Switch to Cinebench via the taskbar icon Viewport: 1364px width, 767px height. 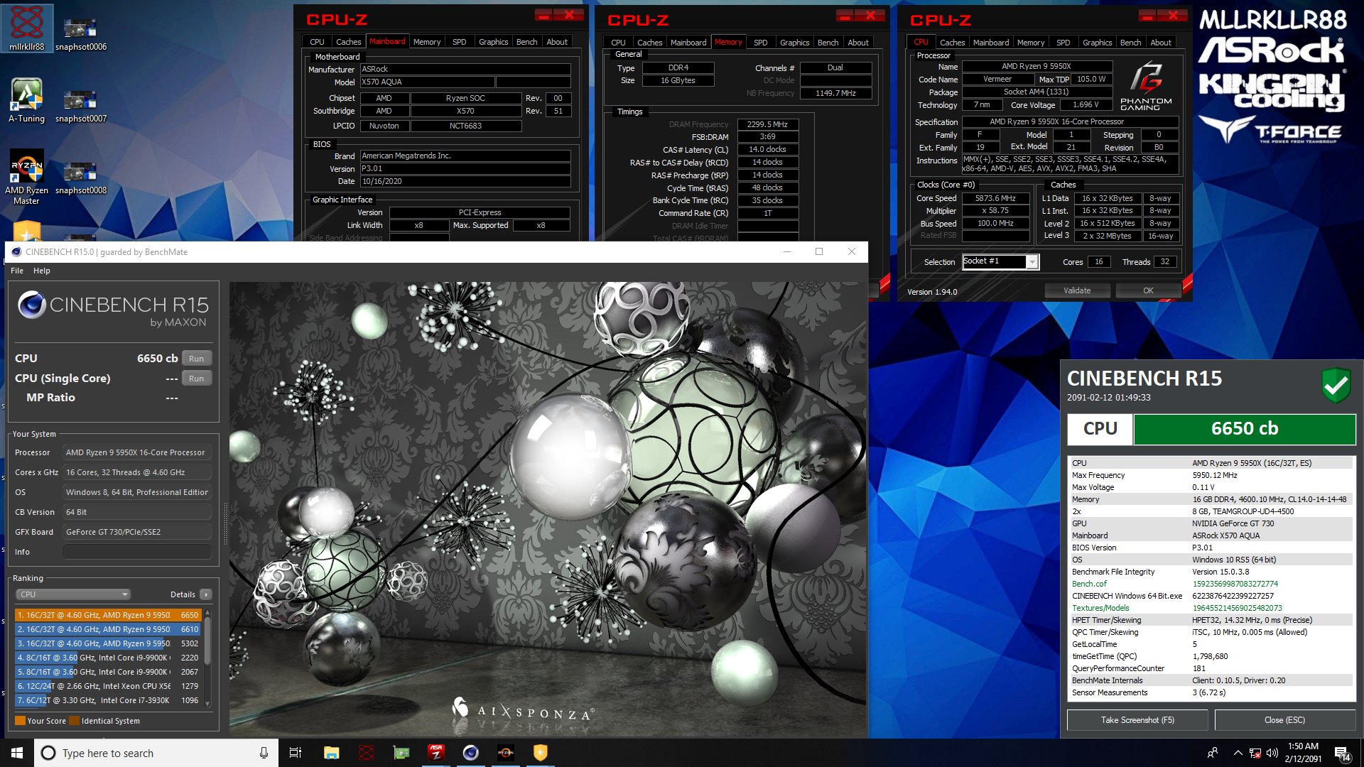471,753
